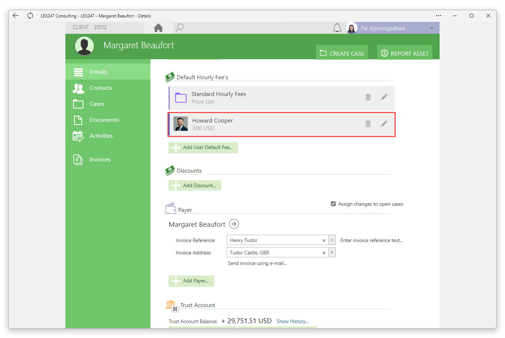Expand the Invoice Address dropdown
Screen dimensions: 505x338
tap(332, 253)
